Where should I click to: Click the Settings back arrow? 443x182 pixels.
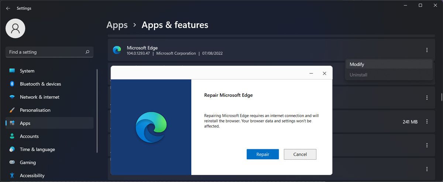click(x=8, y=8)
